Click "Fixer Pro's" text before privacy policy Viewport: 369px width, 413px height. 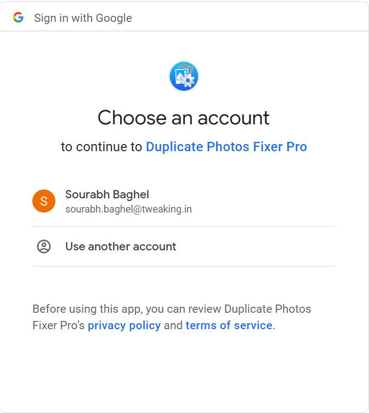pos(59,325)
